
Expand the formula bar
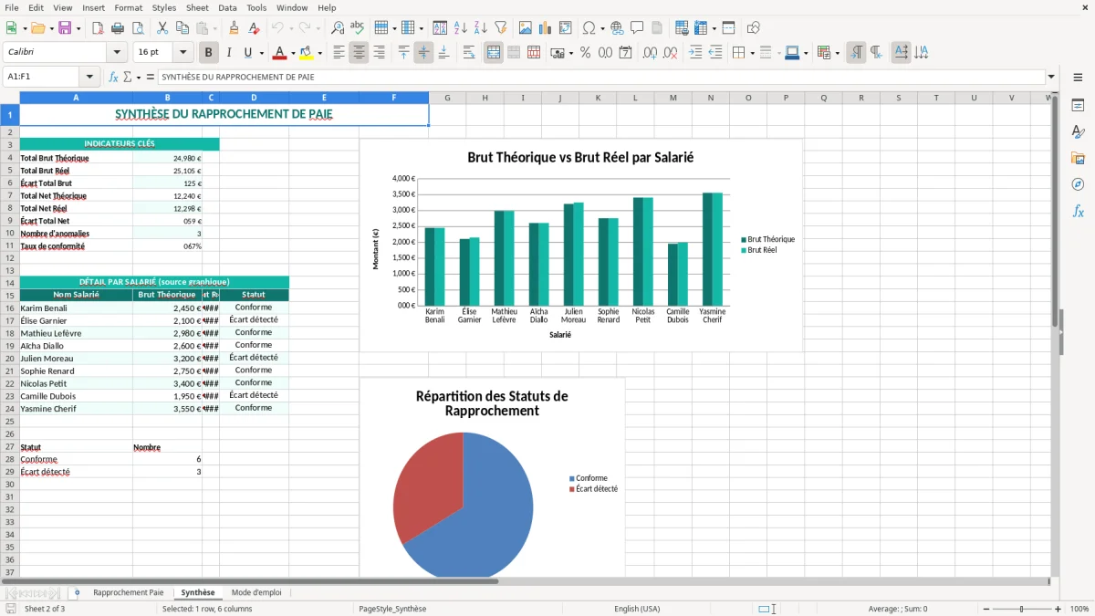pos(1051,77)
